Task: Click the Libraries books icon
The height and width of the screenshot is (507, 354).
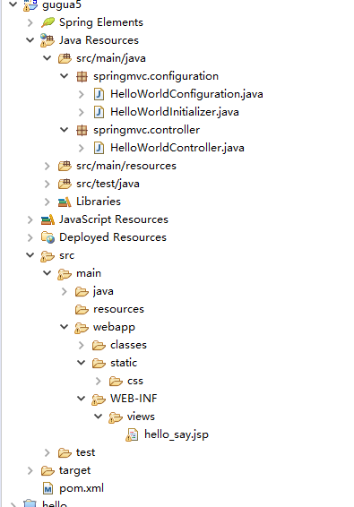Action: point(65,202)
